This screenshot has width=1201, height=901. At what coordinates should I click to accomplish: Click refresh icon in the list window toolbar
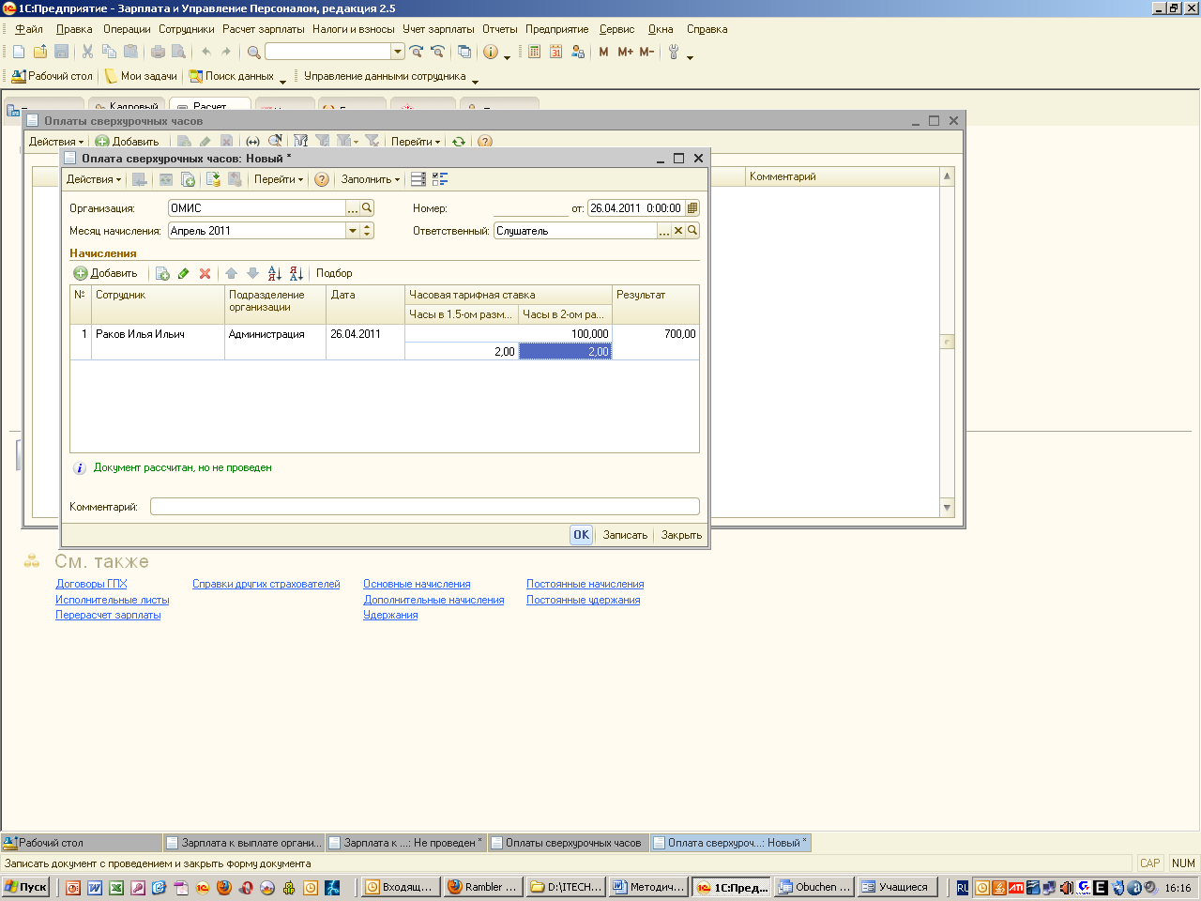point(459,142)
